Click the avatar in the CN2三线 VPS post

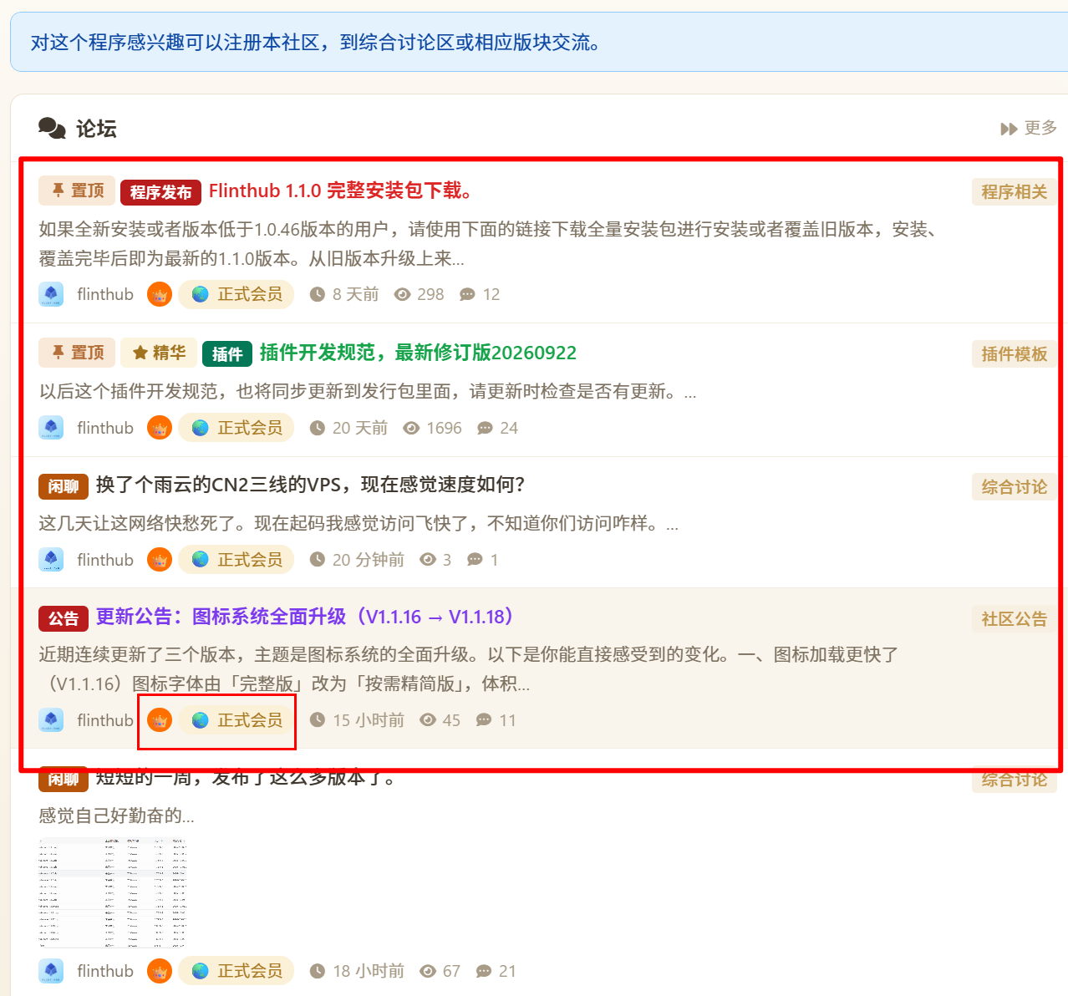pyautogui.click(x=51, y=560)
